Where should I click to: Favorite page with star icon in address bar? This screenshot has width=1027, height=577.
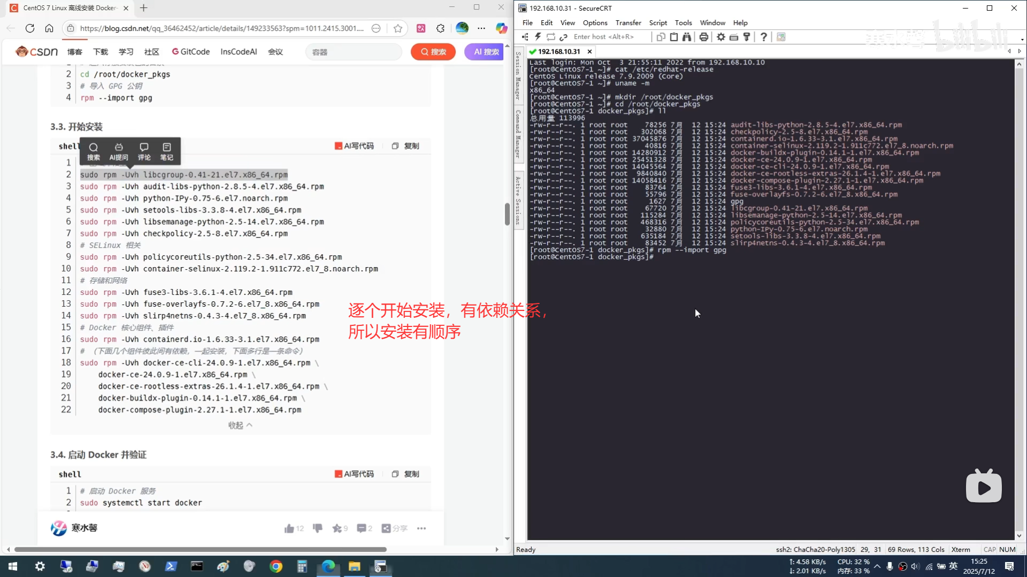(398, 28)
